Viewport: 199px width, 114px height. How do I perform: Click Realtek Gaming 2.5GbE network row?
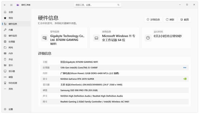point(115,102)
